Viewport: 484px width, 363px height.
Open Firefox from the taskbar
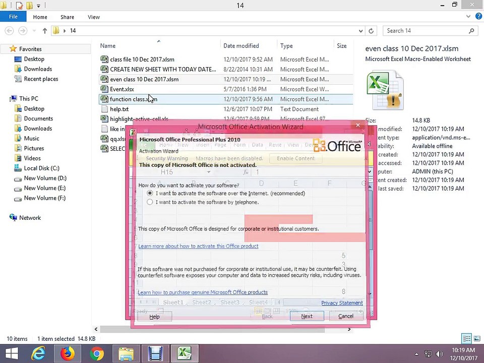coord(68,353)
